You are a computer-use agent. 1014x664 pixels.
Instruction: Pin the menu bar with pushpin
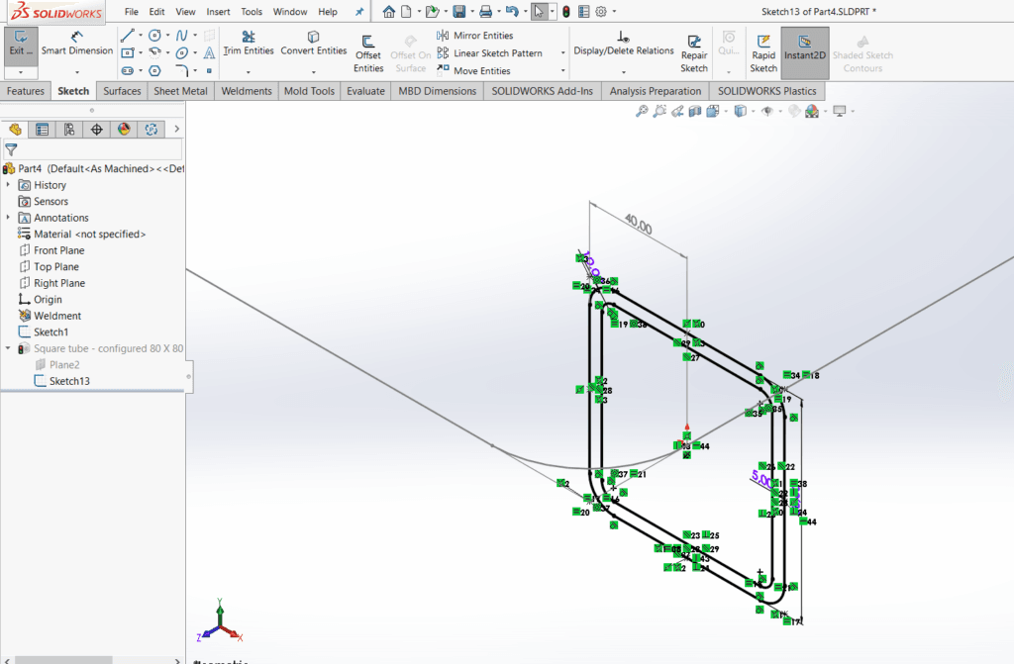pyautogui.click(x=359, y=12)
